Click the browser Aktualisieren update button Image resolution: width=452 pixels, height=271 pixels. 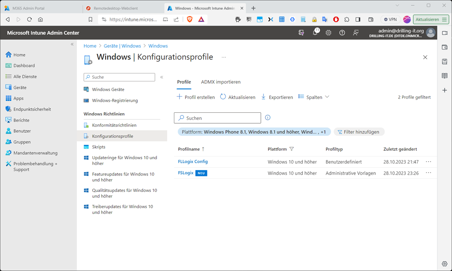tap(431, 19)
